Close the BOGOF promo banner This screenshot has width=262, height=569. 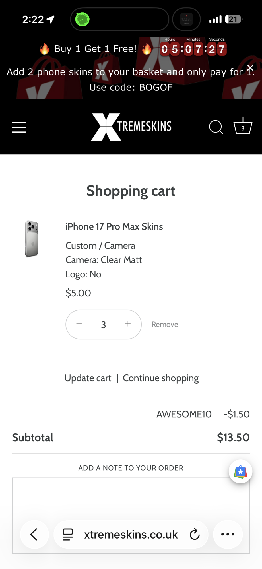[x=250, y=68]
